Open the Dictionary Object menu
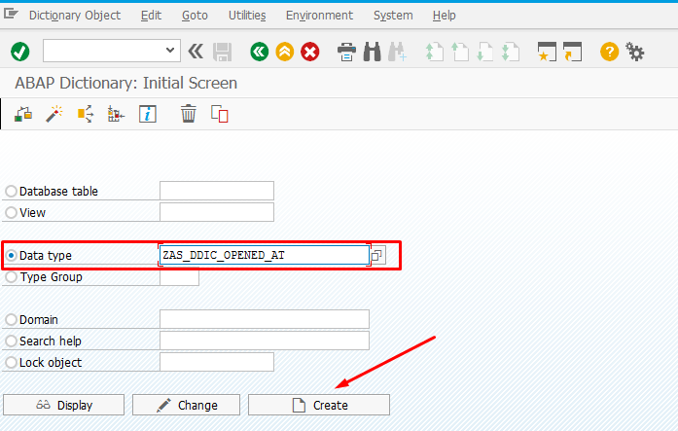The width and height of the screenshot is (678, 431). (x=75, y=16)
